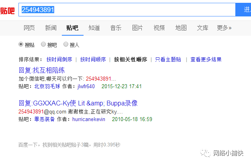Open the 地图 tab

click(x=181, y=28)
